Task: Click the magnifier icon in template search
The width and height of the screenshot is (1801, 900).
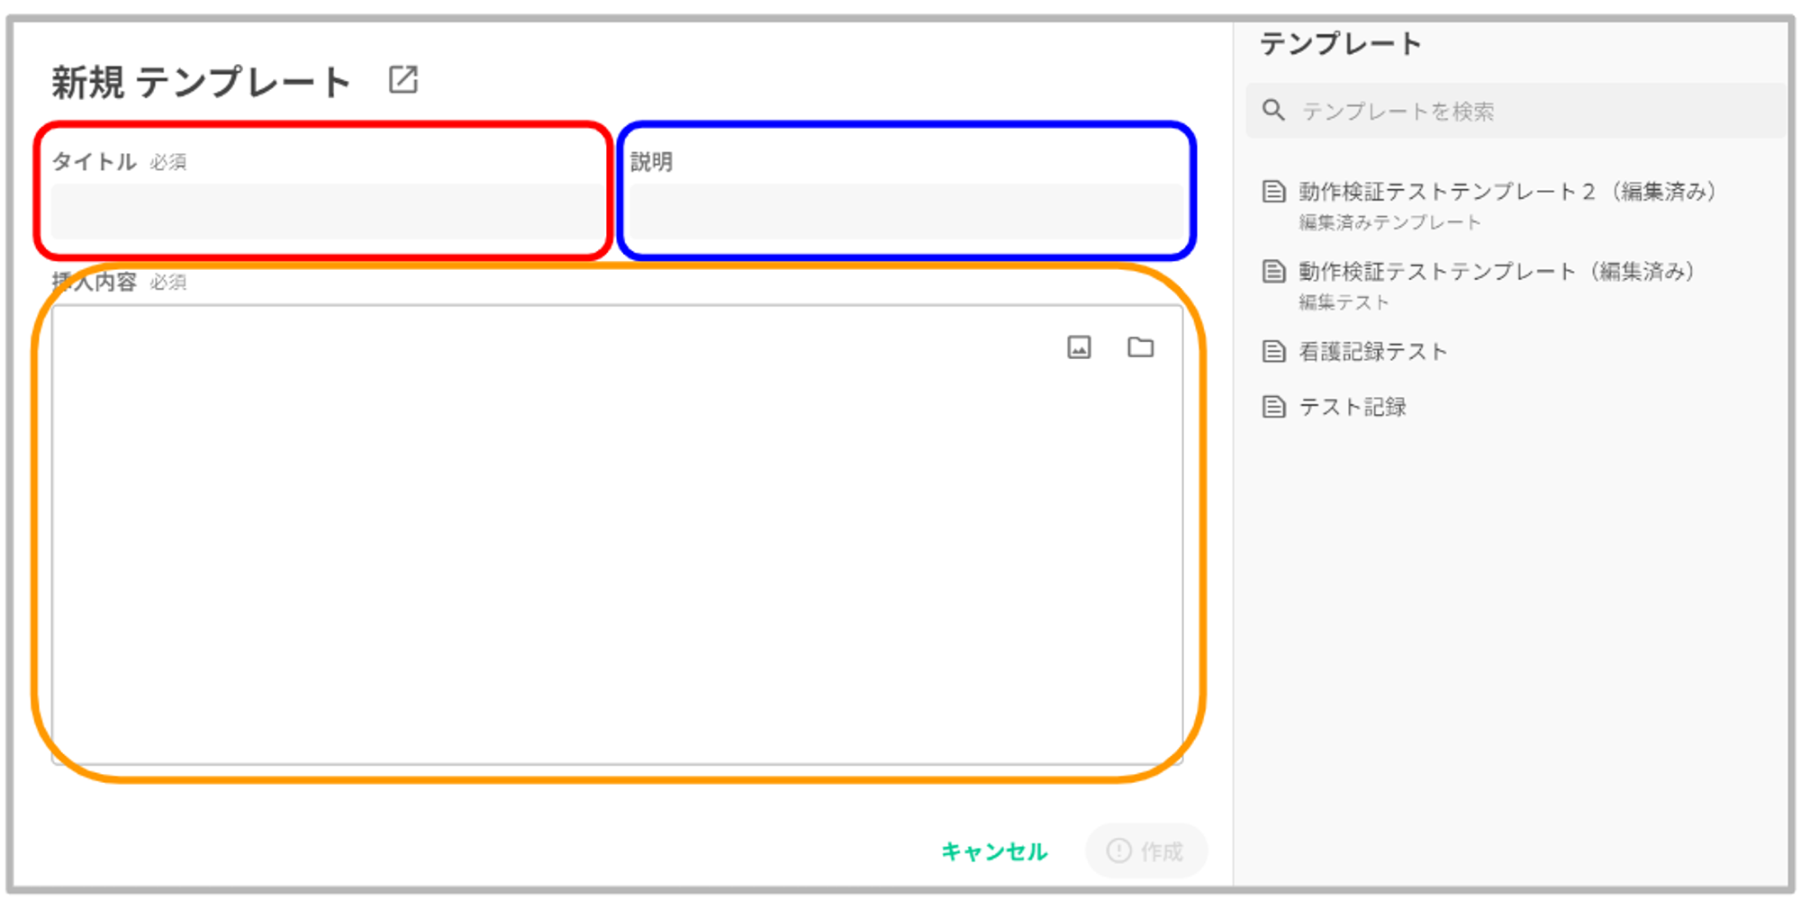Action: pos(1273,111)
